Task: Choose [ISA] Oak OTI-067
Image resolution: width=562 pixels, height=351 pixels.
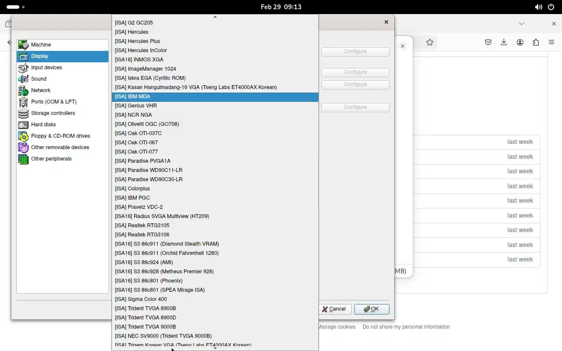Action: click(215, 143)
